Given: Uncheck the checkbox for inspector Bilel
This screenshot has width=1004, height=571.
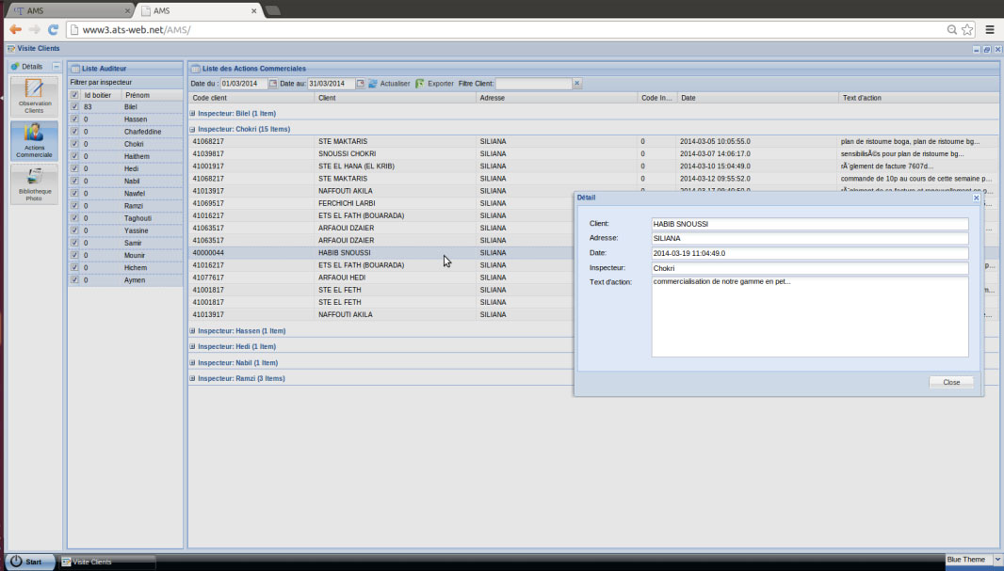Looking at the screenshot, I should 74,107.
